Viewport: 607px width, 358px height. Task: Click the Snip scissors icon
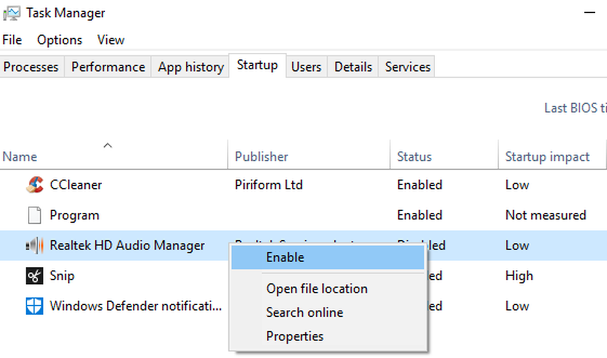tap(35, 275)
